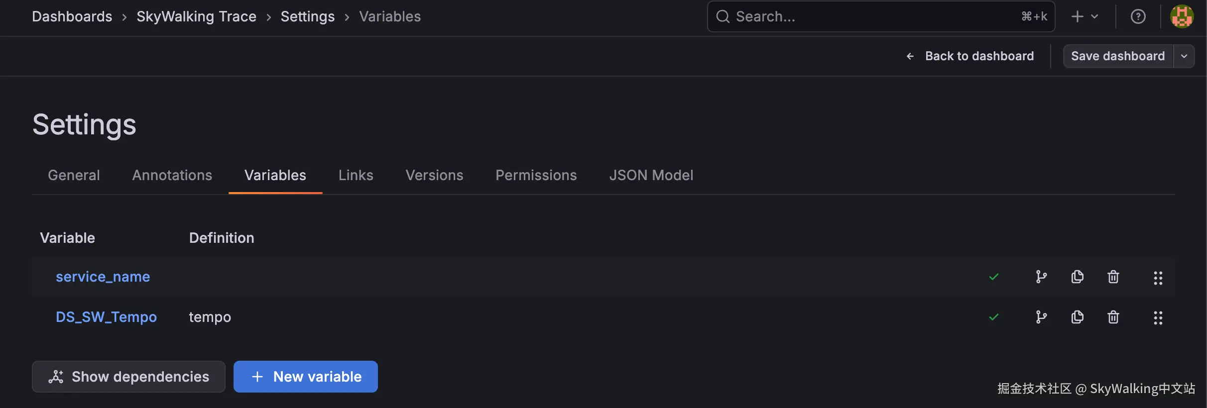Click the New variable button
1207x408 pixels.
click(305, 377)
